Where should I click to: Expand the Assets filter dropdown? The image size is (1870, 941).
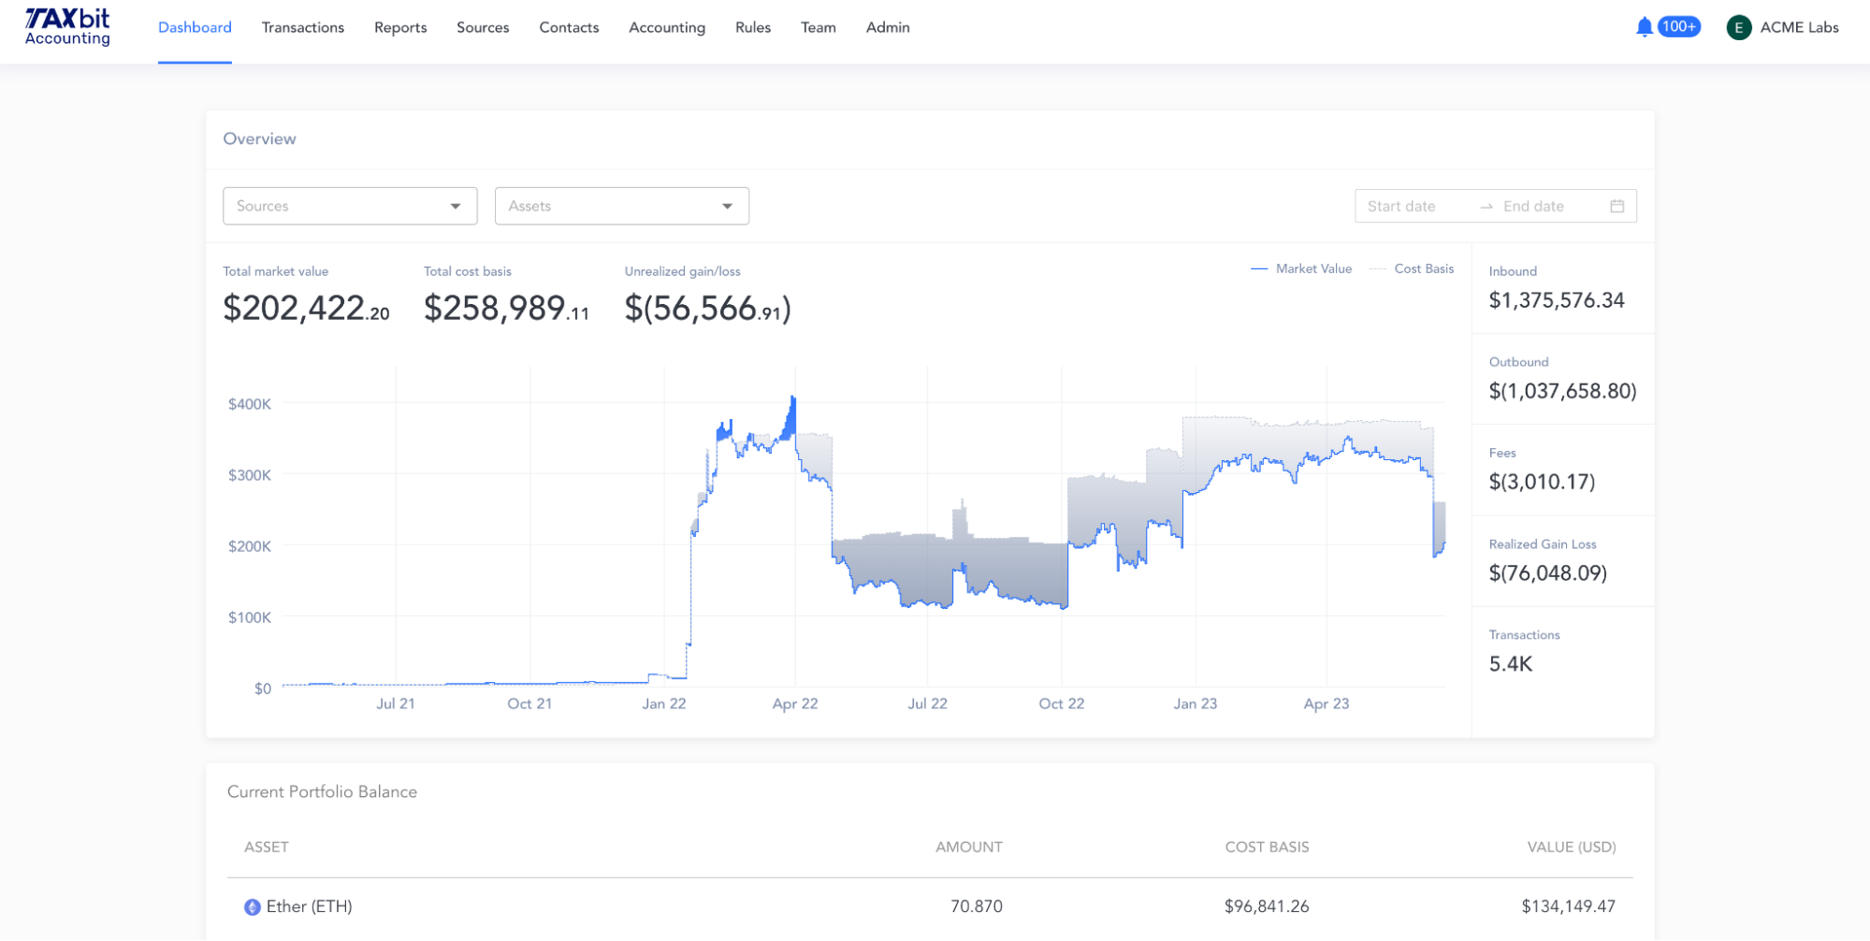pos(621,206)
